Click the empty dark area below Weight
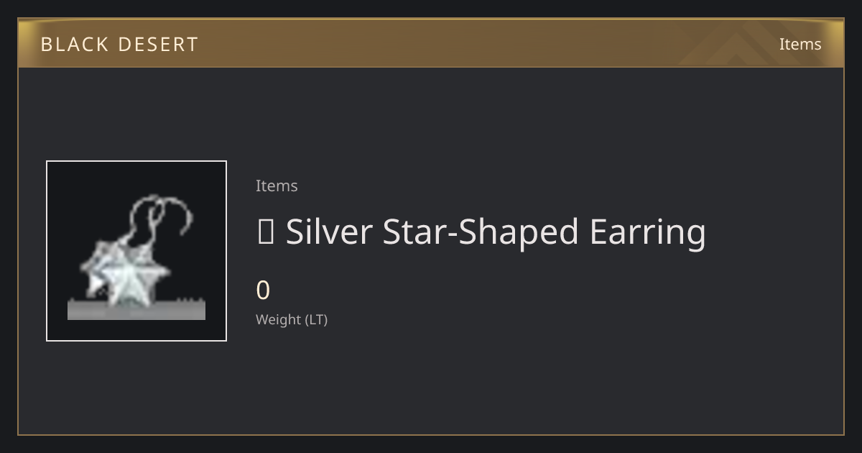 [431, 381]
